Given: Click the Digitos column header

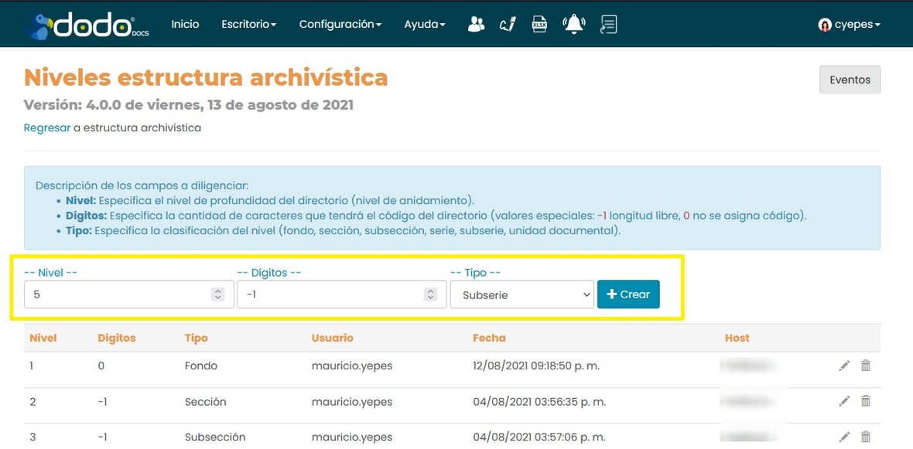Looking at the screenshot, I should (117, 338).
